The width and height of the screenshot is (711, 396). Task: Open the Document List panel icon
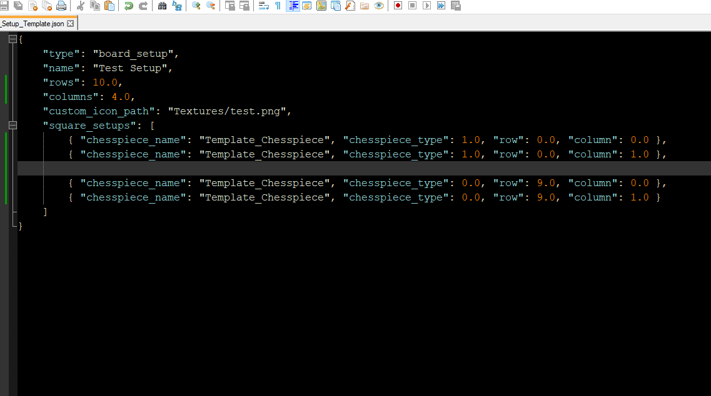[x=336, y=6]
